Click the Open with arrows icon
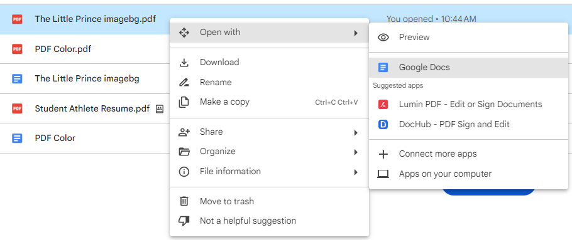The height and width of the screenshot is (240, 572). point(184,33)
